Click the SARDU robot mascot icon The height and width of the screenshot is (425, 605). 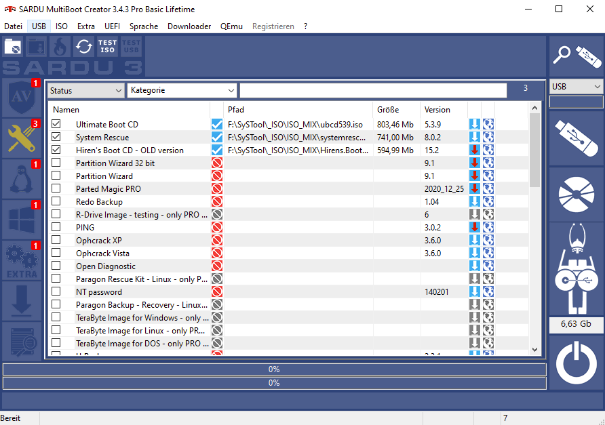(x=577, y=269)
